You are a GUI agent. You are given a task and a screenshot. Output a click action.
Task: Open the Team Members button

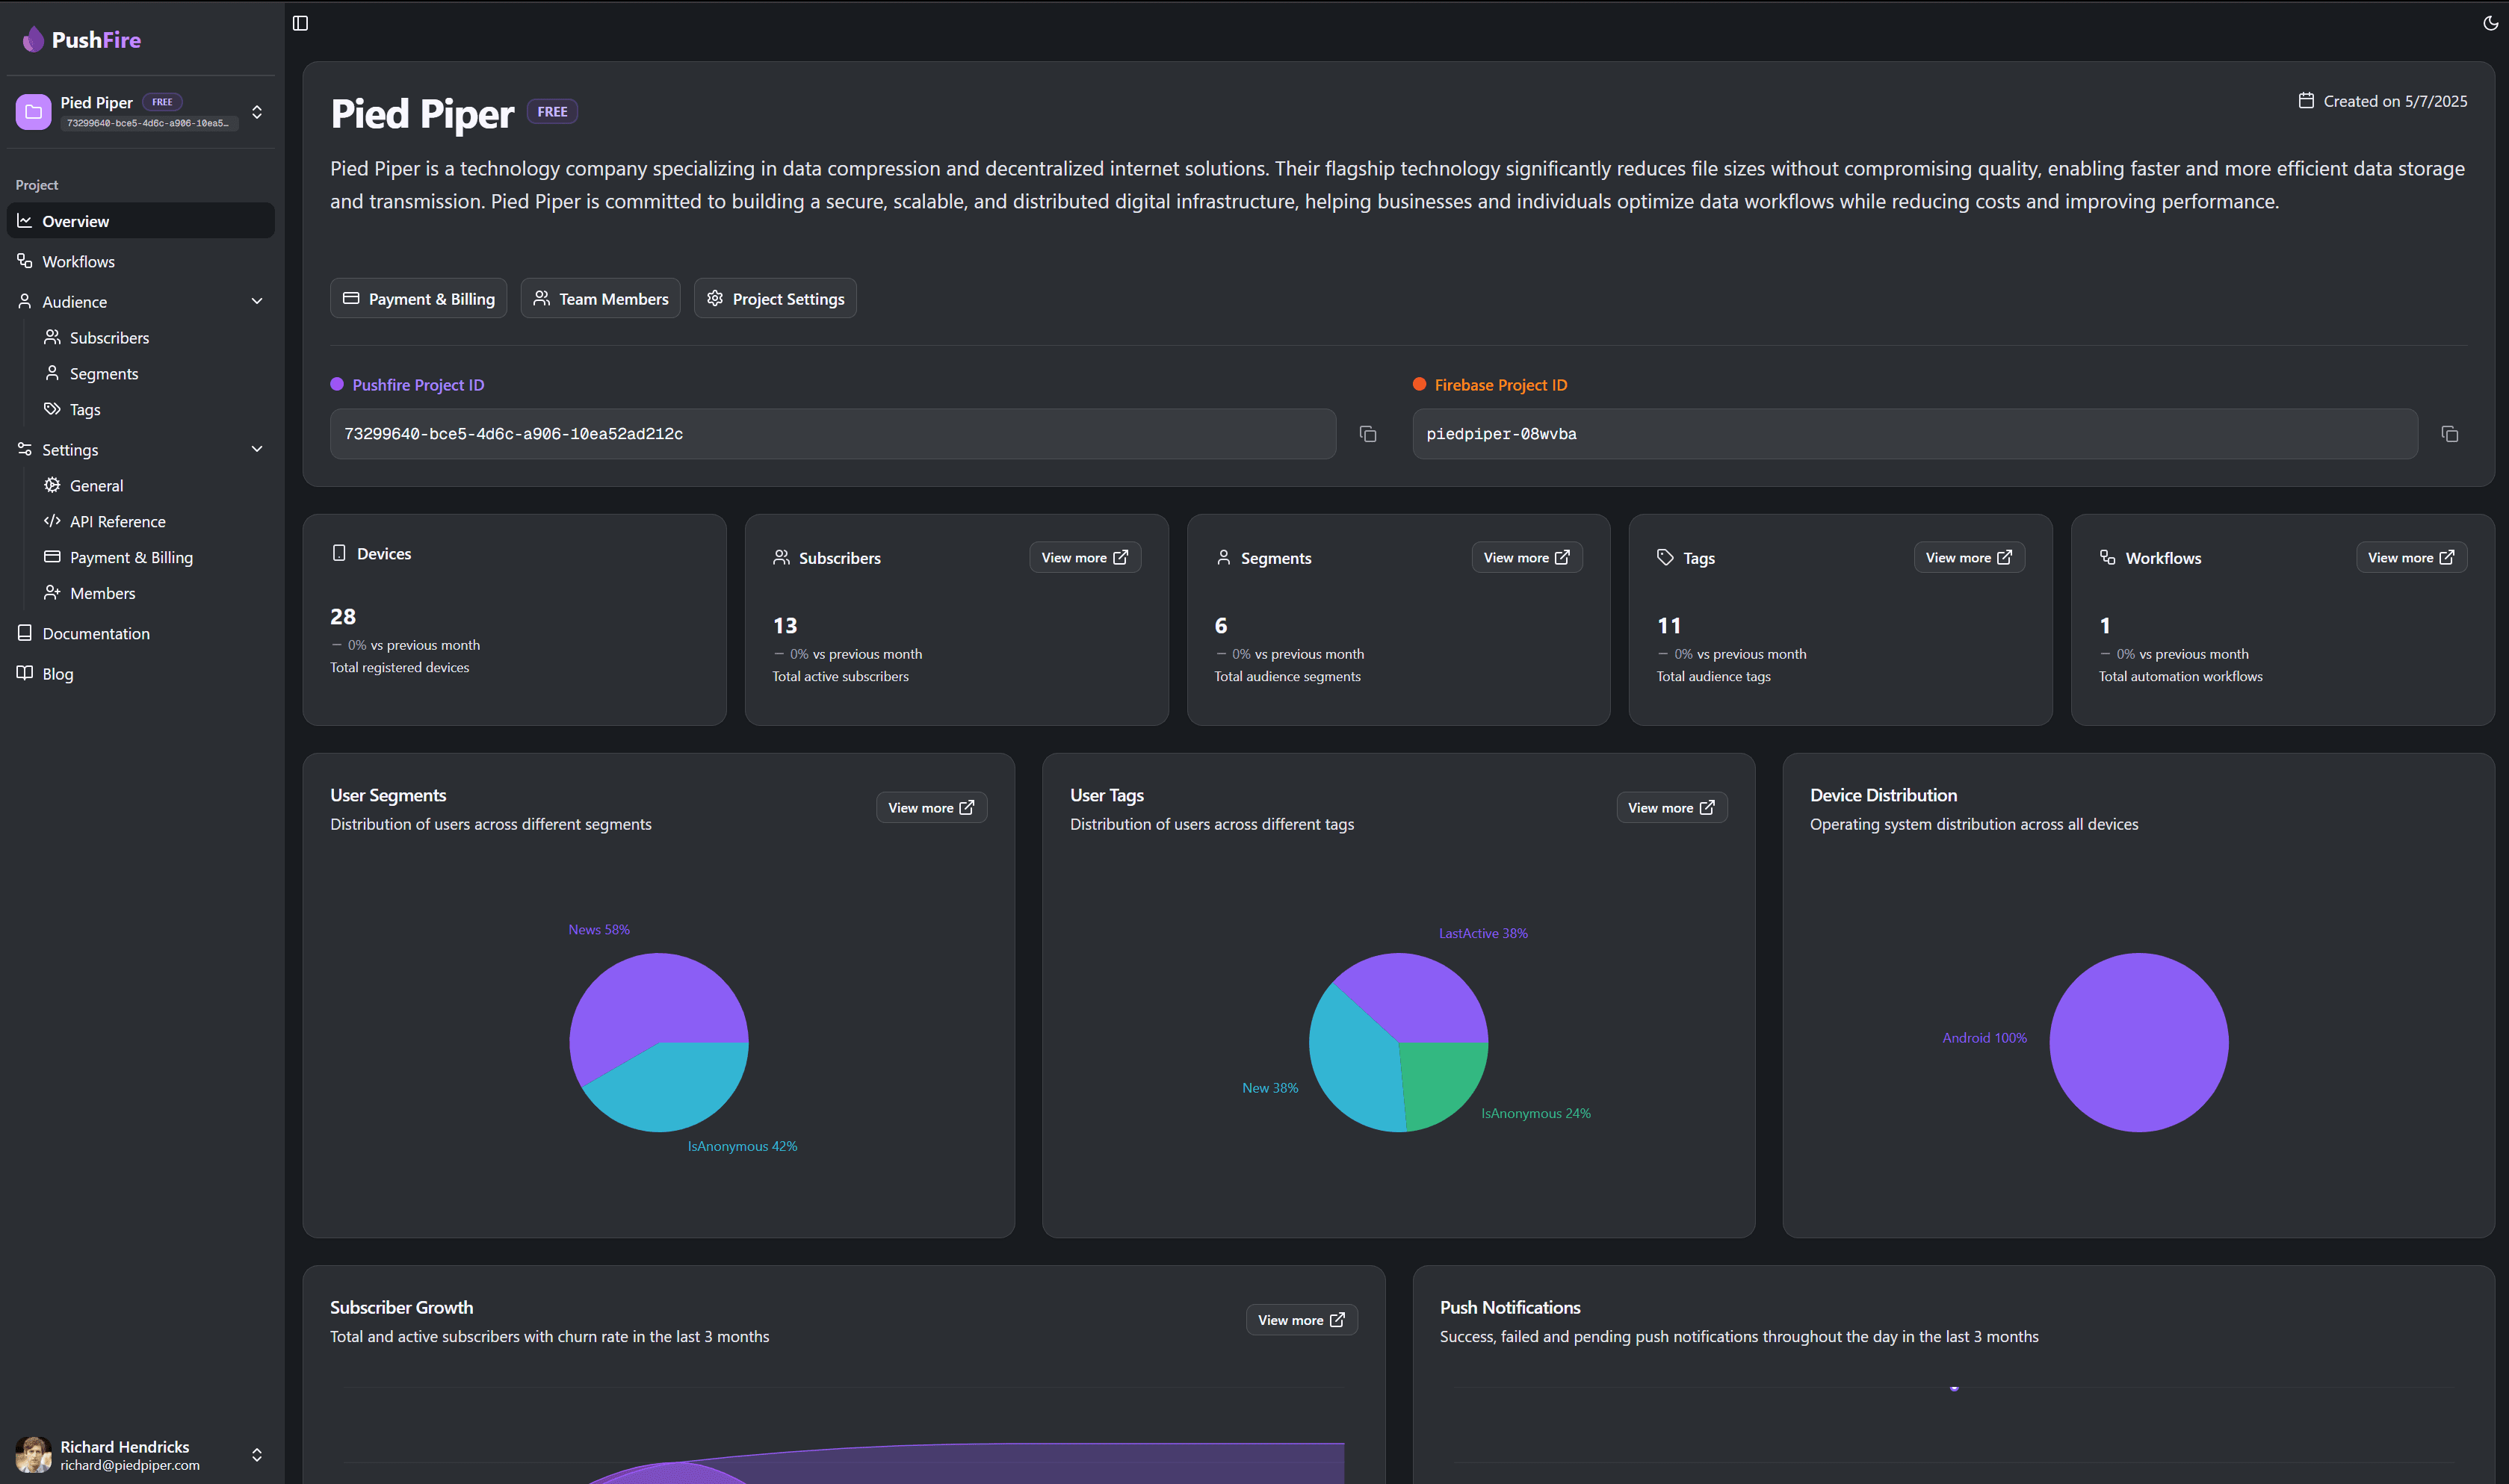pos(600,299)
